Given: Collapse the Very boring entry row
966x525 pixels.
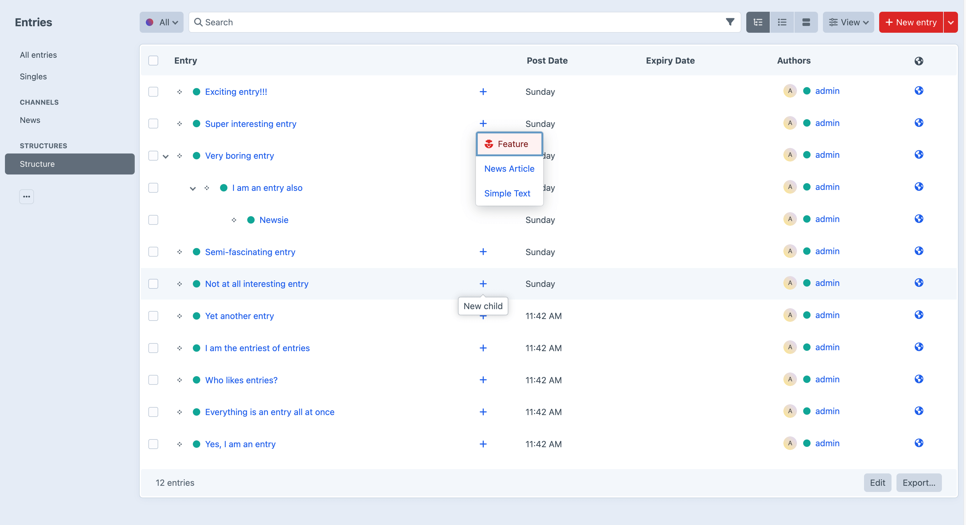Looking at the screenshot, I should [x=166, y=156].
